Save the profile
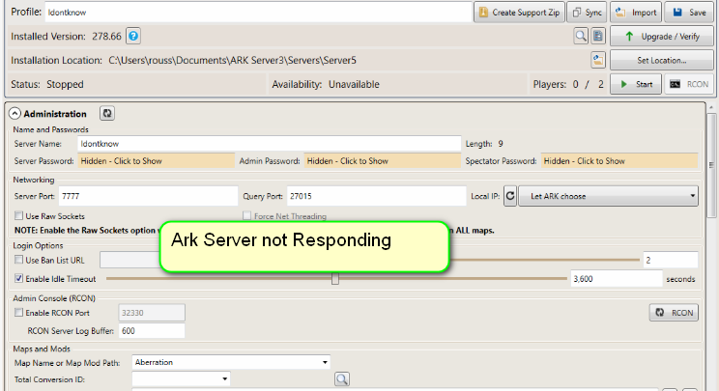 pyautogui.click(x=689, y=13)
